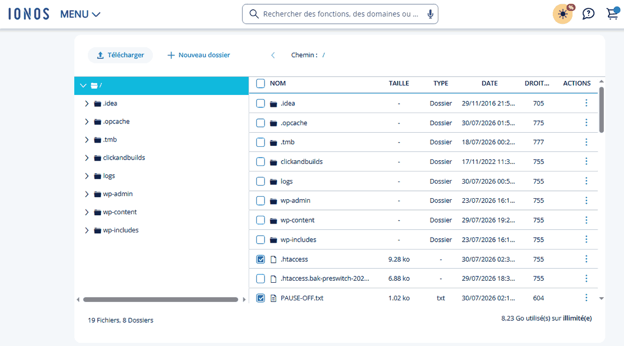Screen dimensions: 624x346
Task: Open actions menu for wp-includes row
Action: click(586, 240)
